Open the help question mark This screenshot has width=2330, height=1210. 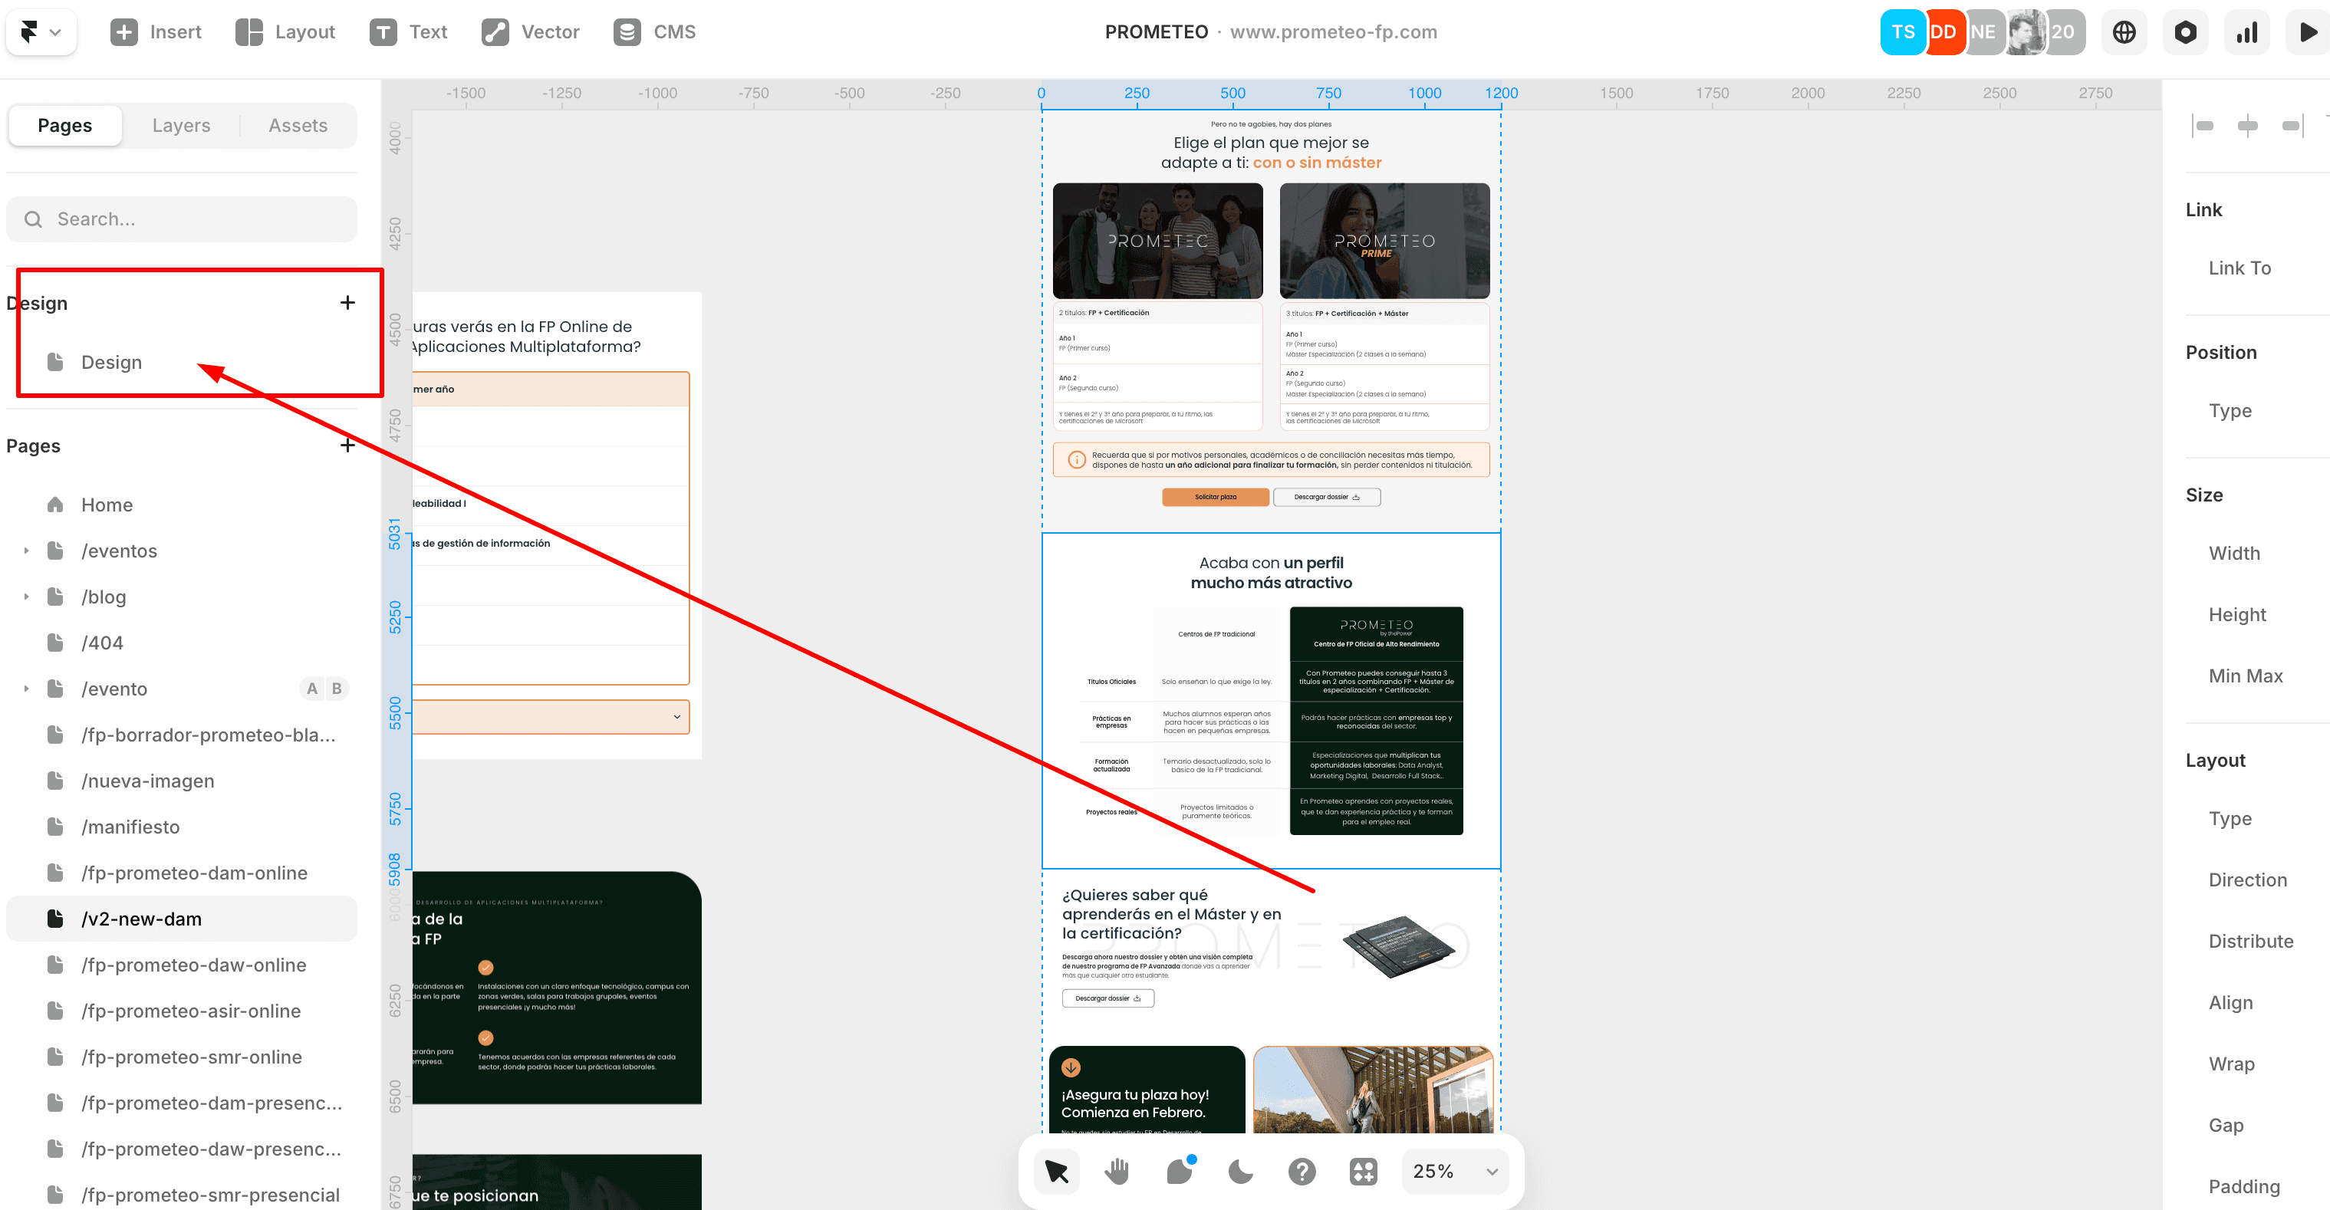(x=1302, y=1171)
